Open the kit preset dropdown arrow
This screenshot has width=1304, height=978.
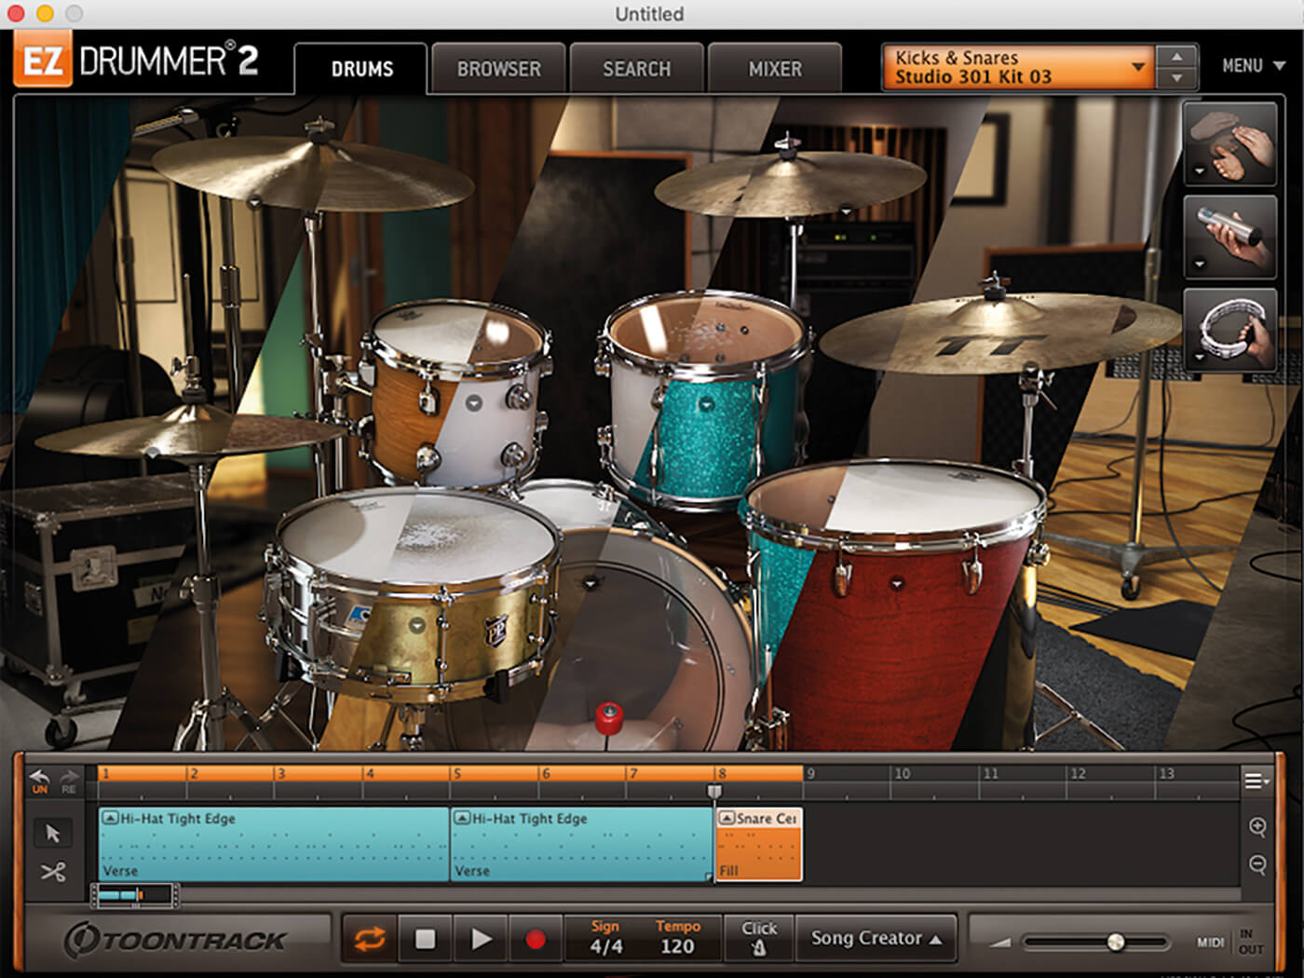[x=1137, y=67]
